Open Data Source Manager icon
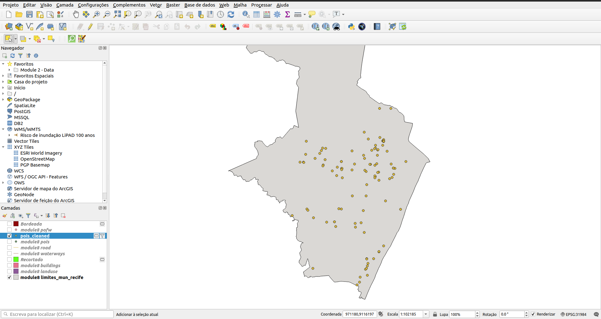601x319 pixels. [x=9, y=27]
